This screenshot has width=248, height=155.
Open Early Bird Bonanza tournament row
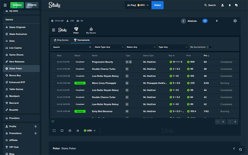coord(145,111)
